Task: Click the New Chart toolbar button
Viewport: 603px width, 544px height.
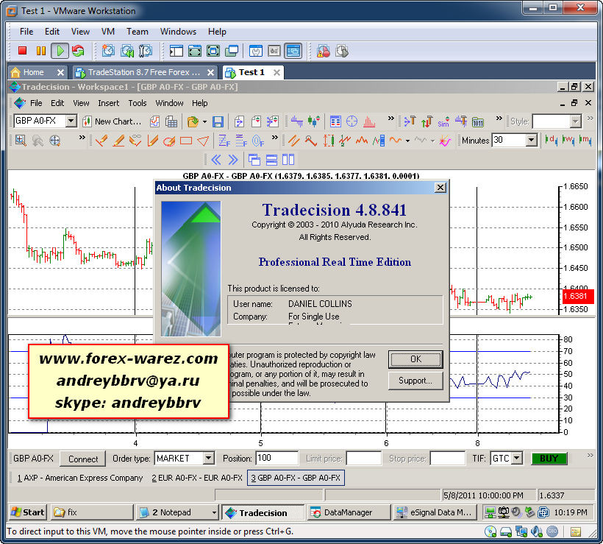Action: click(x=112, y=121)
